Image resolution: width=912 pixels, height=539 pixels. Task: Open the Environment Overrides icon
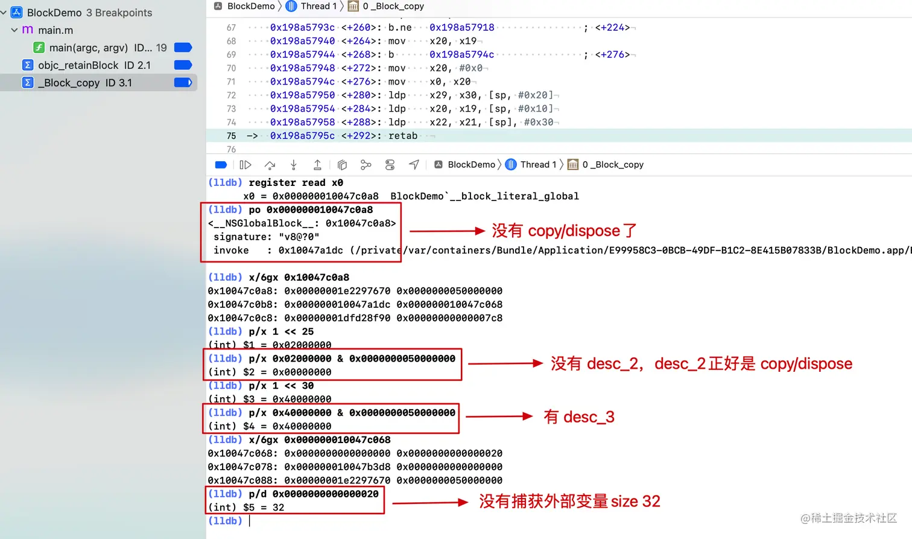tap(390, 165)
